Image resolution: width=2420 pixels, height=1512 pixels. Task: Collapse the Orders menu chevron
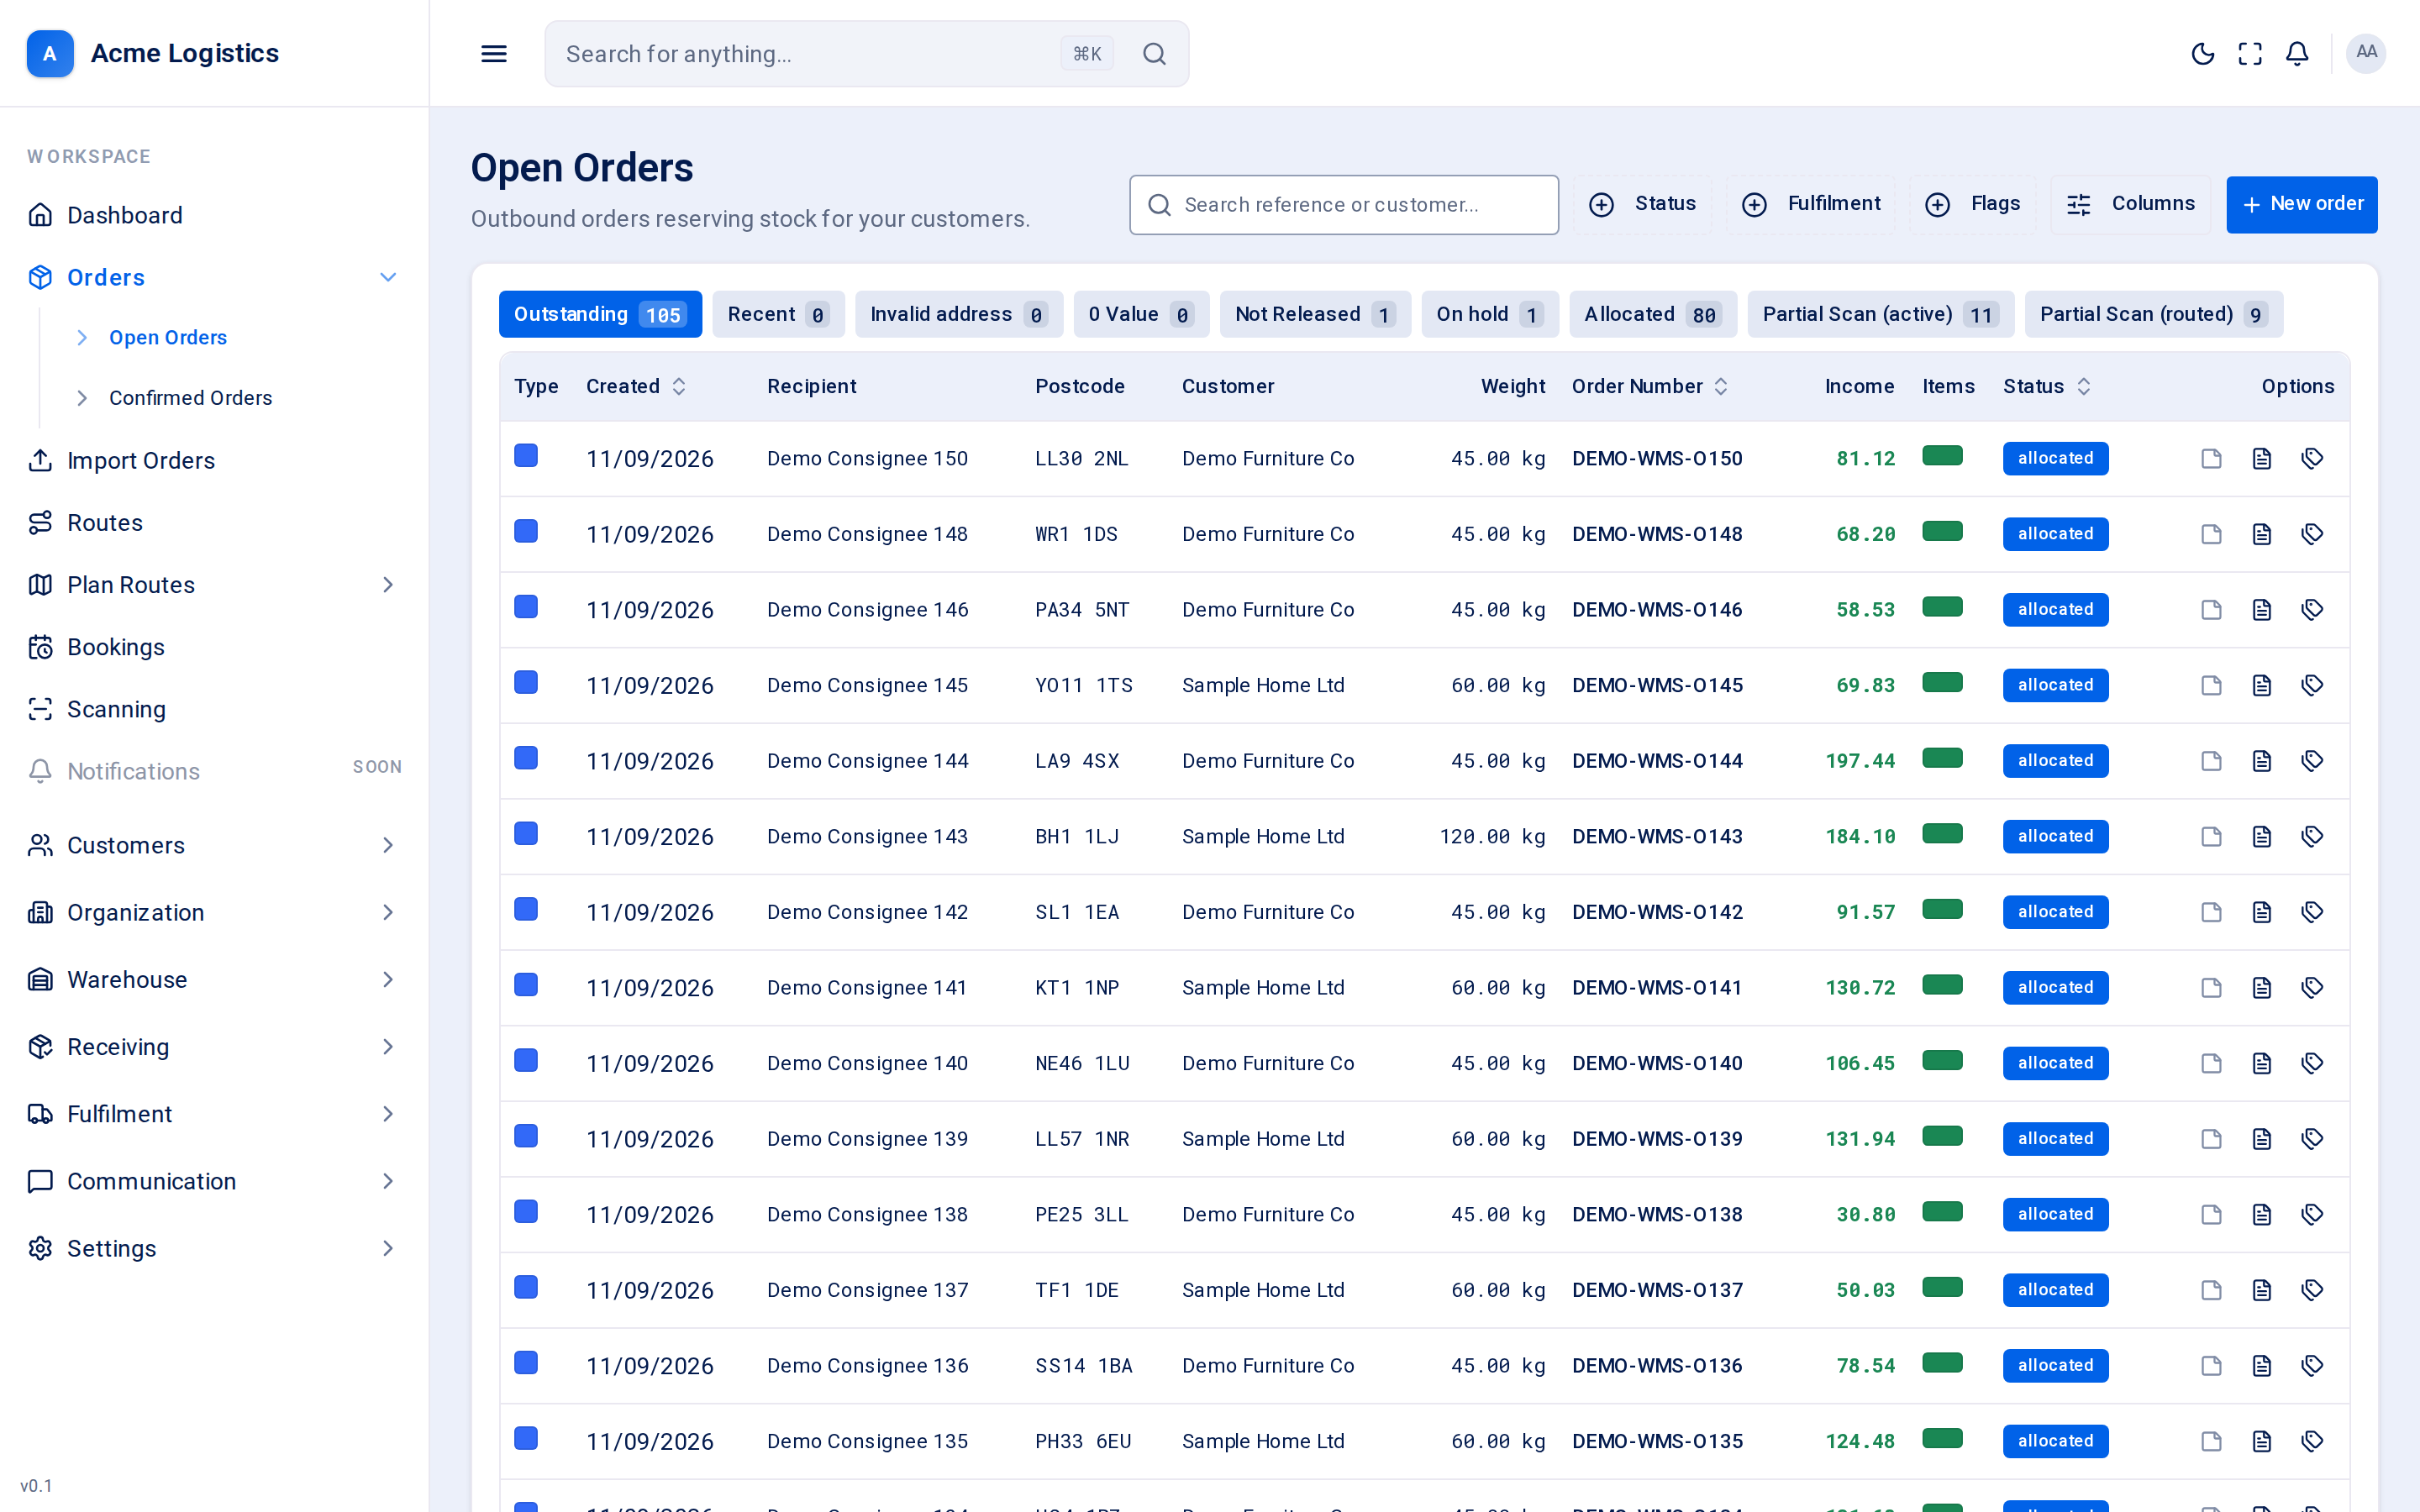pyautogui.click(x=388, y=277)
